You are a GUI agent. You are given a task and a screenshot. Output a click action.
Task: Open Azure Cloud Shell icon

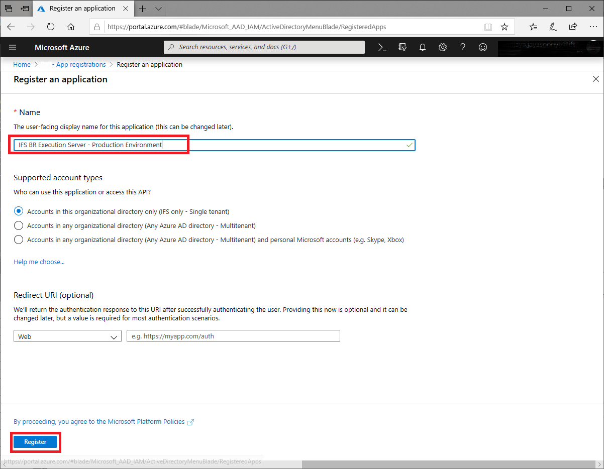pos(382,47)
